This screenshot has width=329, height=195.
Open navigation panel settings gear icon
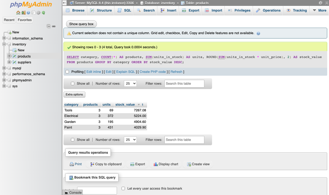tap(38, 13)
